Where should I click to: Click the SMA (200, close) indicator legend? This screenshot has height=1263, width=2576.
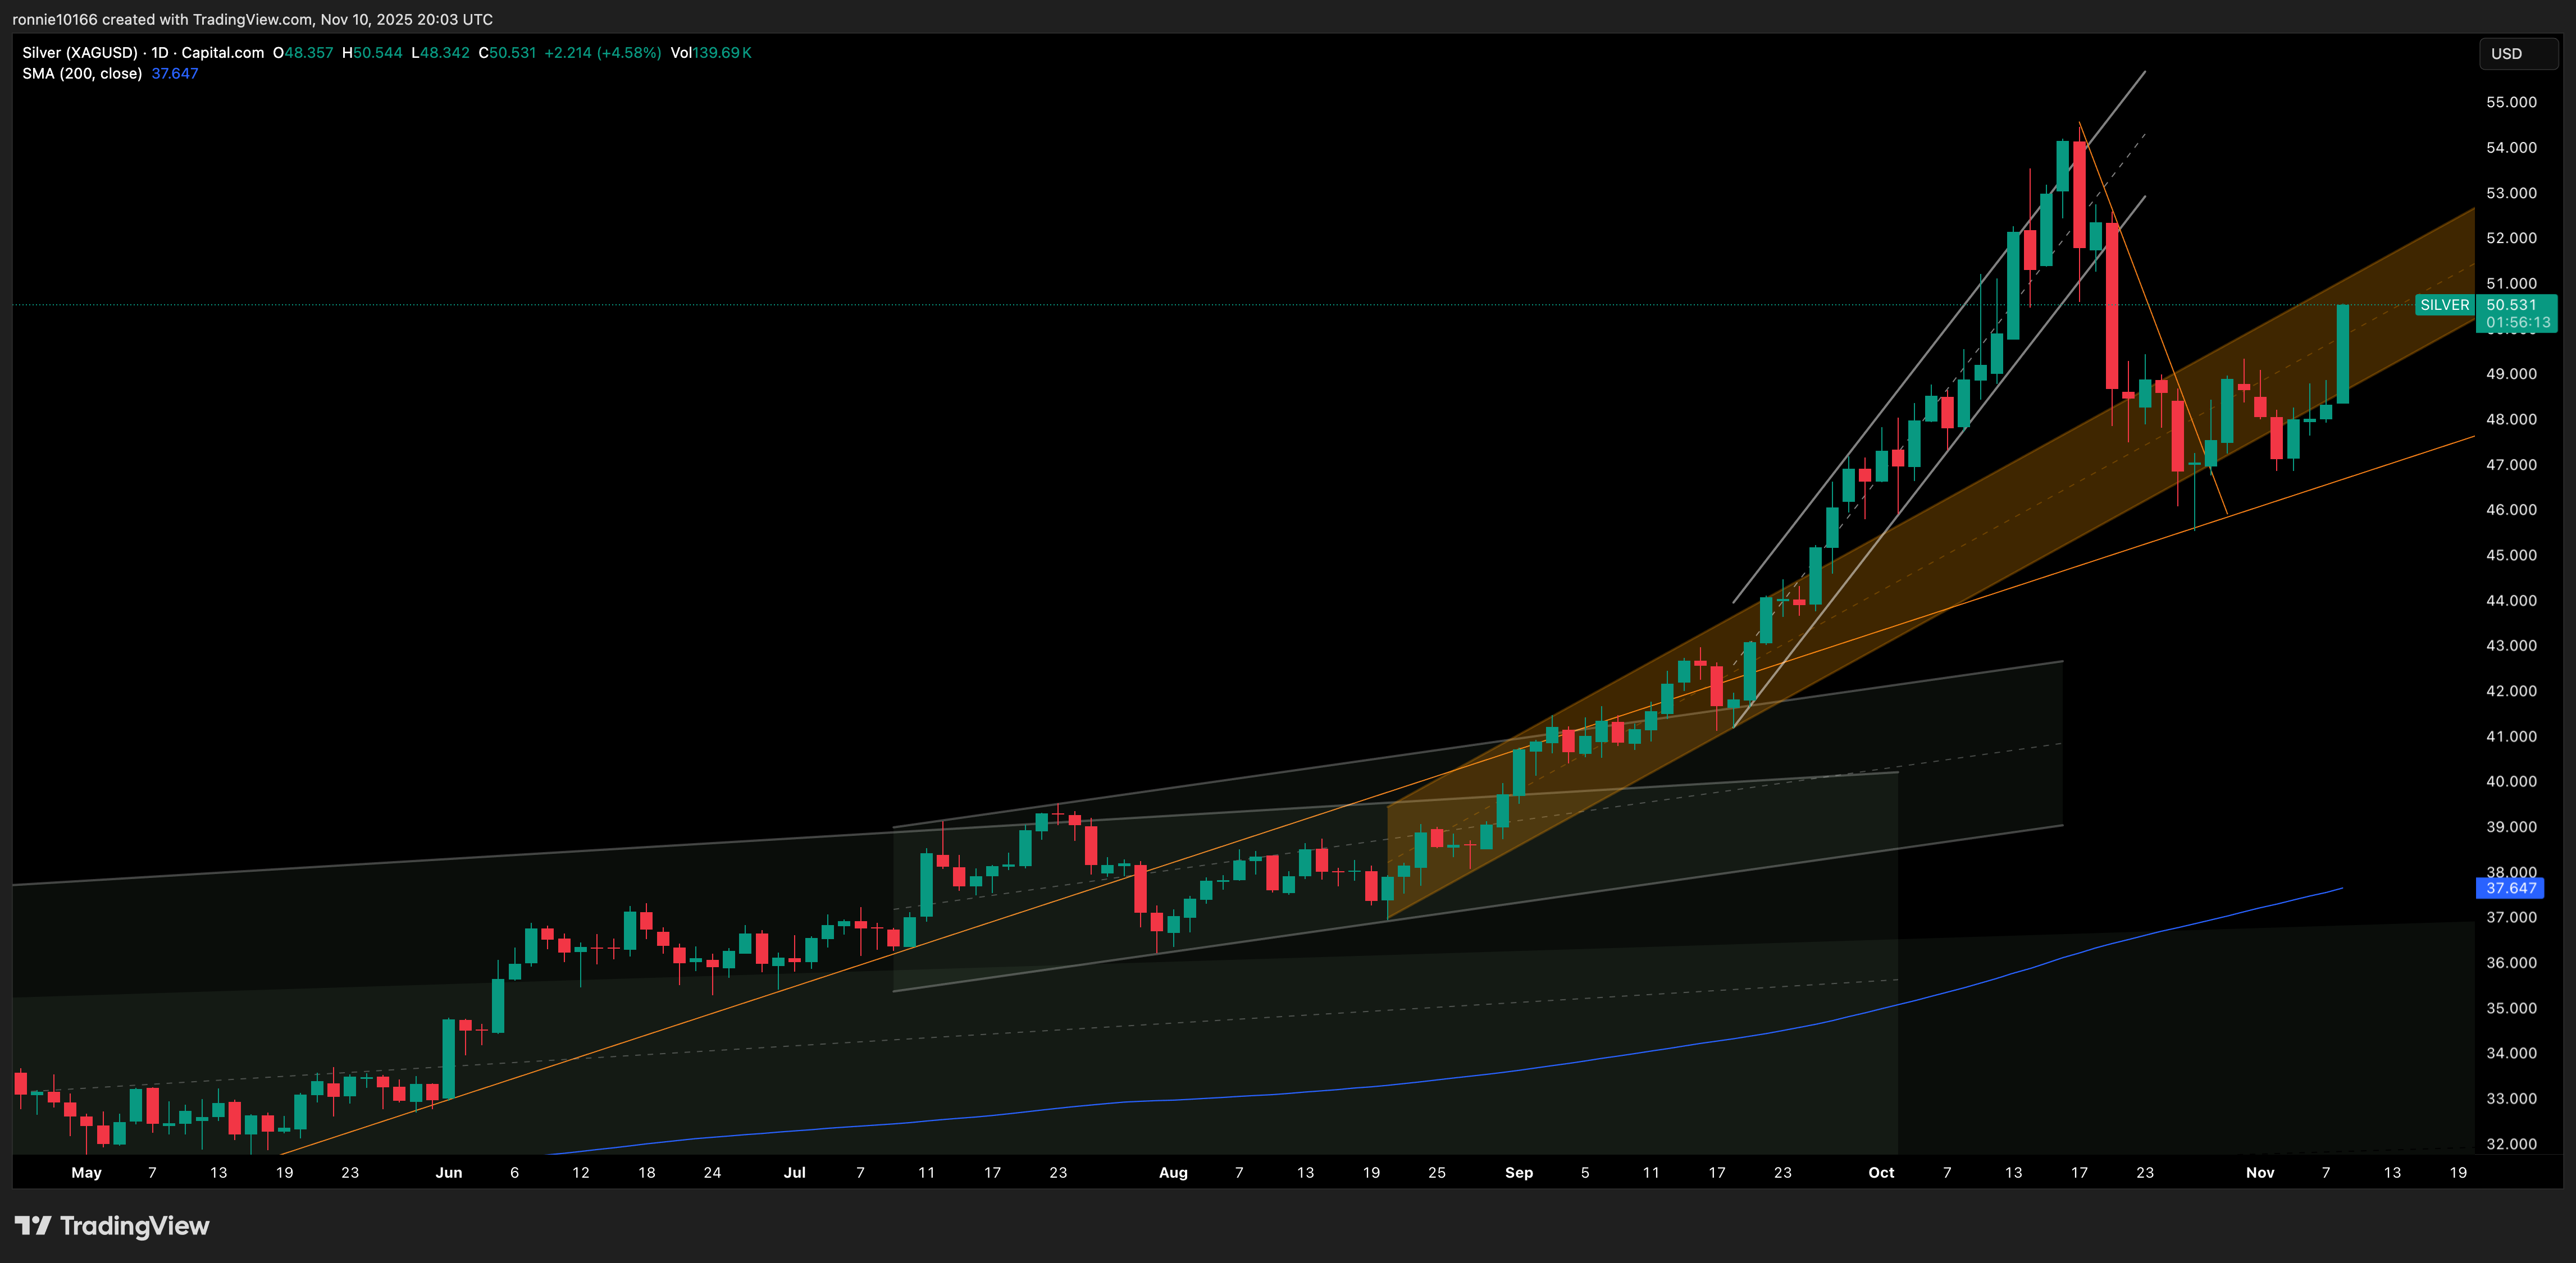click(82, 74)
